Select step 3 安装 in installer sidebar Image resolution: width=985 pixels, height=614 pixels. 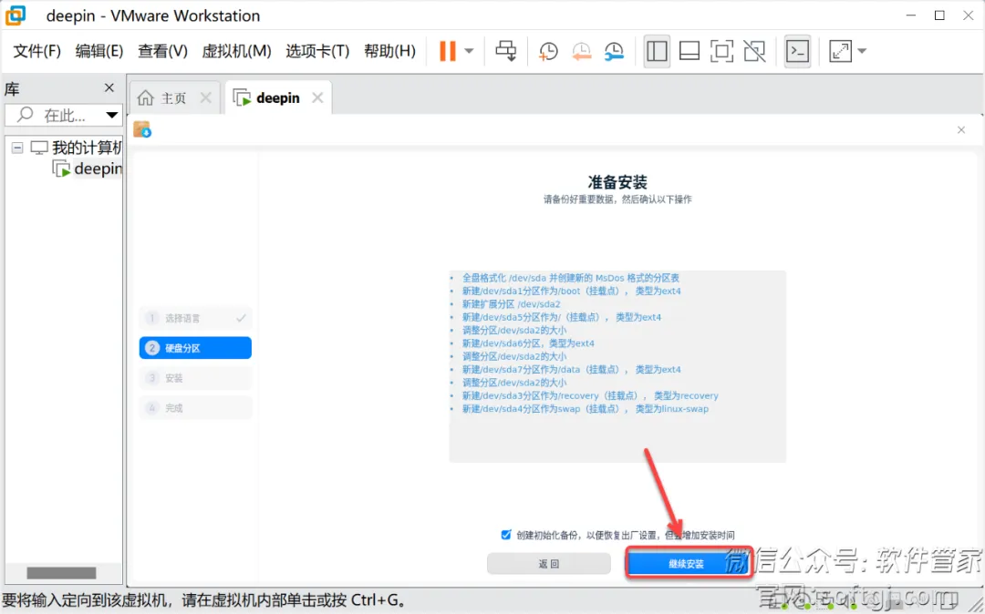coord(195,378)
